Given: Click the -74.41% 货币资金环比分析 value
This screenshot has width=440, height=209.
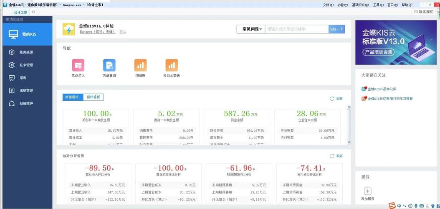Looking at the screenshot, I should (311, 168).
